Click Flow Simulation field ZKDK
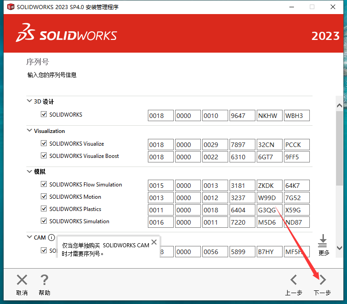Image resolution: width=347 pixels, height=304 pixels. coord(269,185)
